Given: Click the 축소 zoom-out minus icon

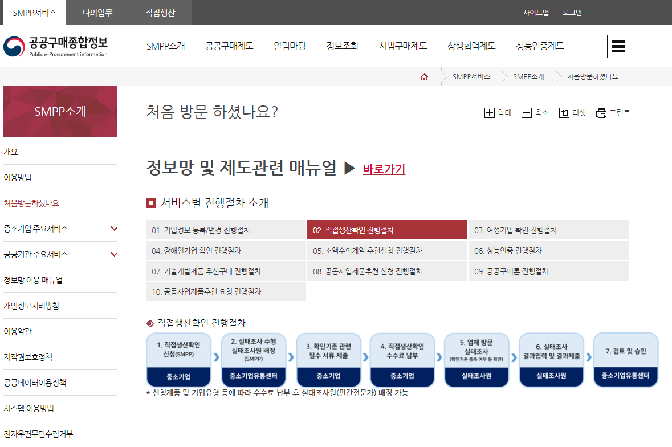Looking at the screenshot, I should pyautogui.click(x=526, y=113).
